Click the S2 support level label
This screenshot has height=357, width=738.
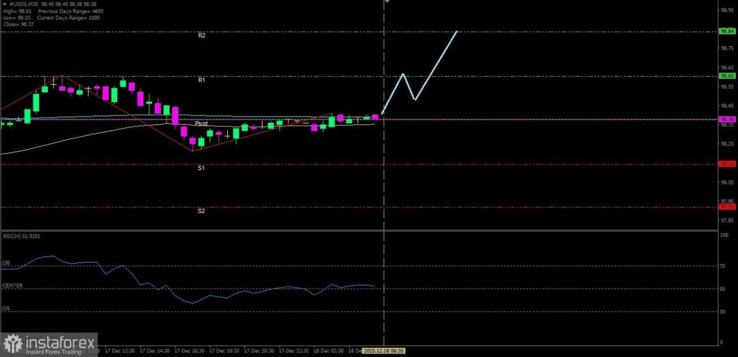(201, 211)
